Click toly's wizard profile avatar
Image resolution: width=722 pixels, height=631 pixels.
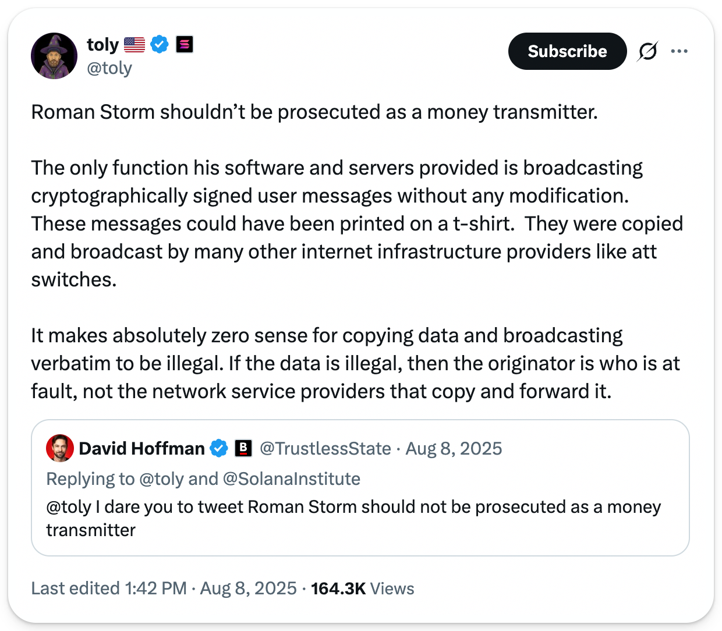[x=54, y=56]
